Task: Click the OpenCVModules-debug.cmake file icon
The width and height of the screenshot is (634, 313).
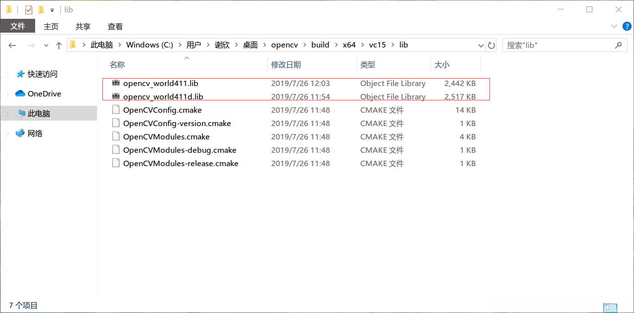Action: pyautogui.click(x=116, y=150)
